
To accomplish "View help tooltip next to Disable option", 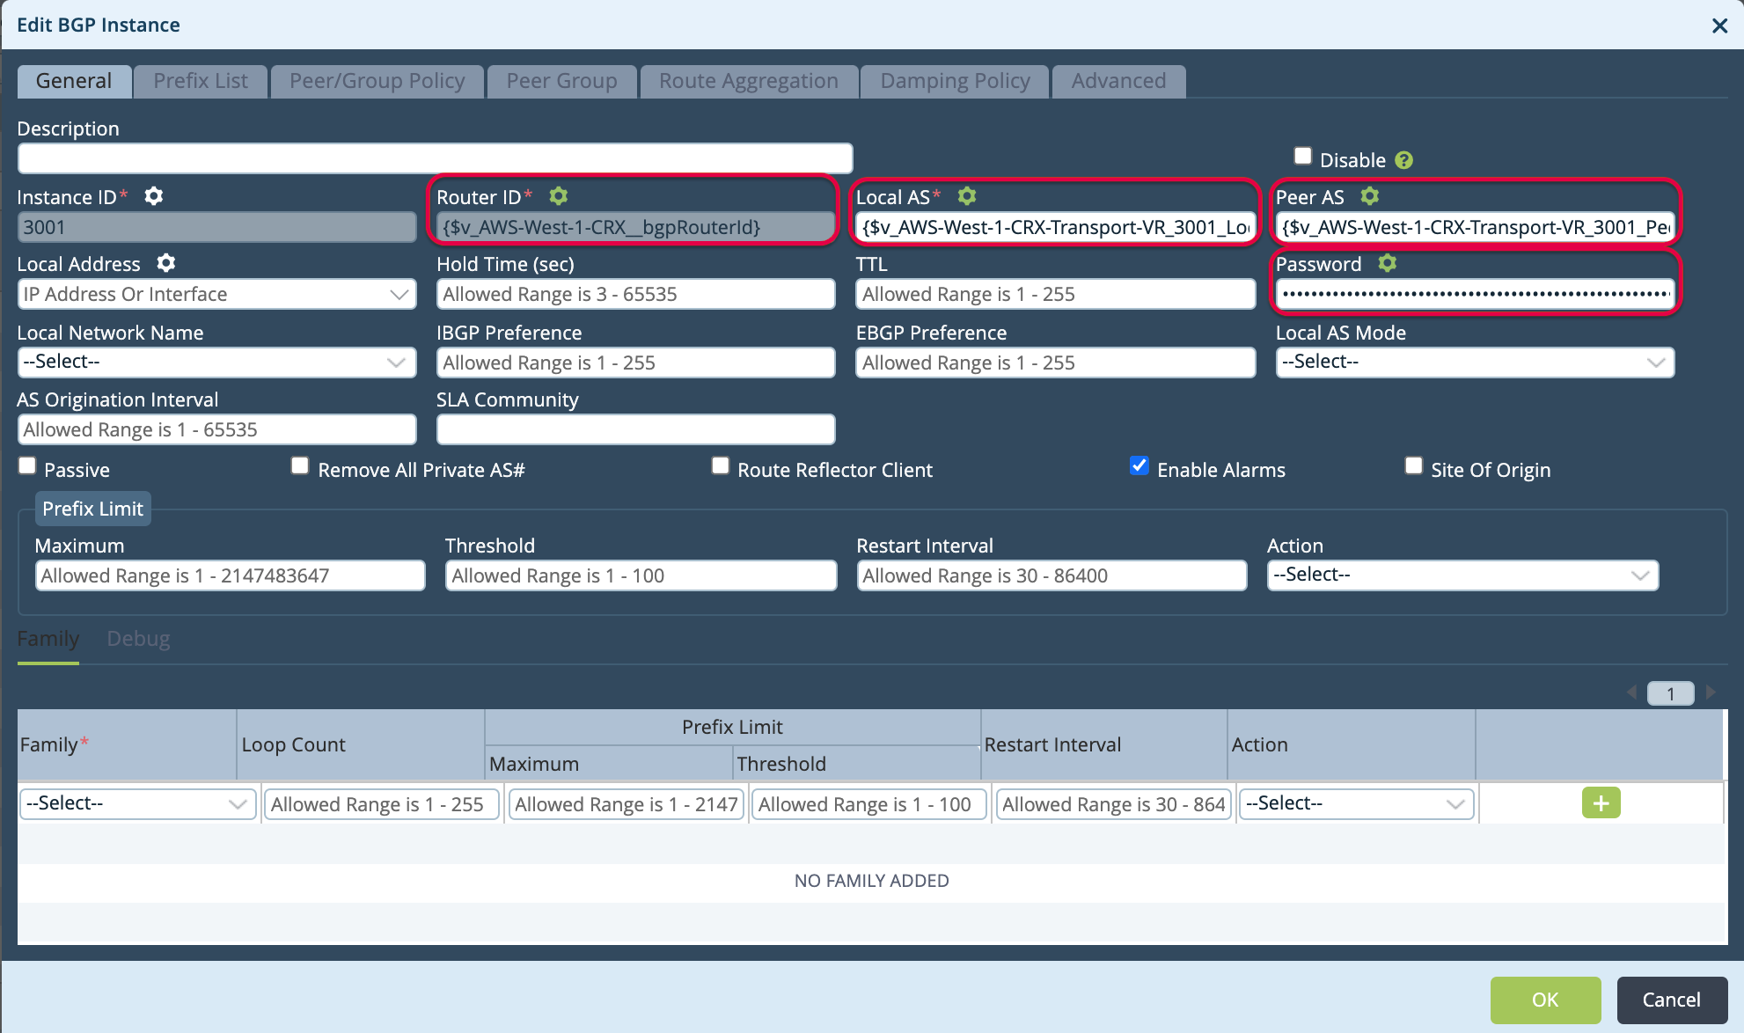I will click(x=1403, y=159).
